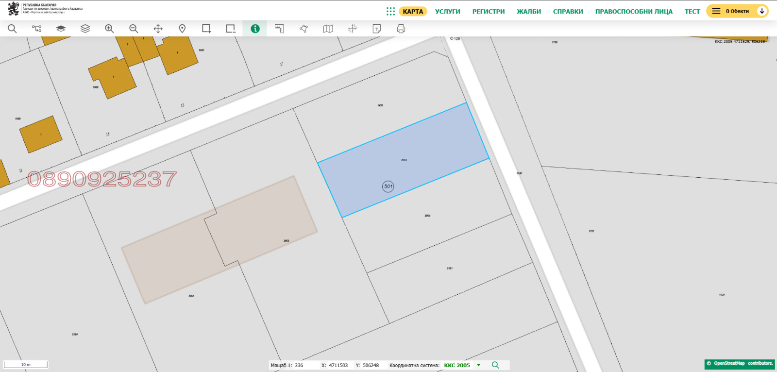
Task: Click the circled 501 label on parcel
Action: [x=388, y=186]
